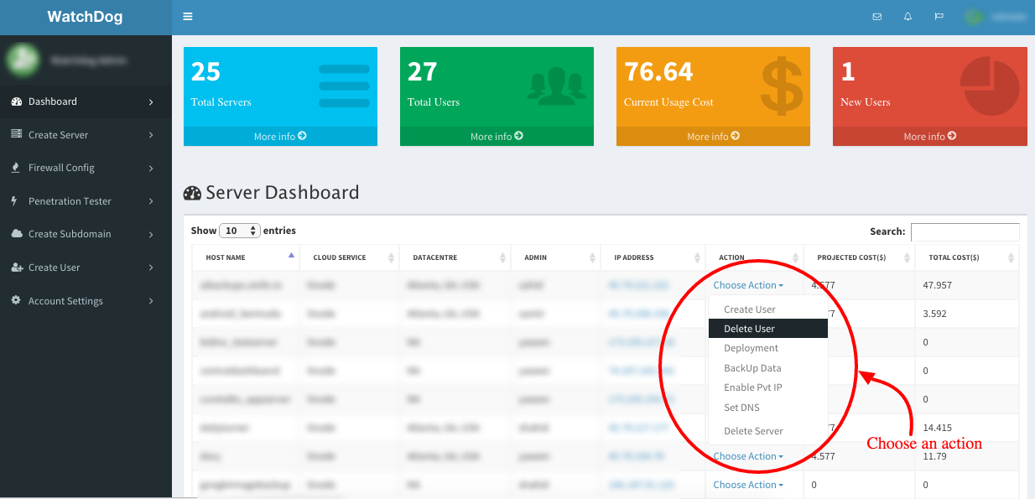Screen dimensions: 1035x499
Task: Click sort arrows on Datacentre column
Action: click(x=502, y=257)
